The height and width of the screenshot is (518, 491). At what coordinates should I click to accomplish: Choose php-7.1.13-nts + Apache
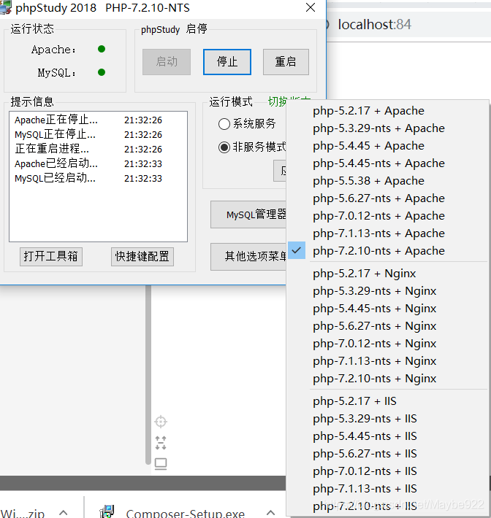click(388, 233)
